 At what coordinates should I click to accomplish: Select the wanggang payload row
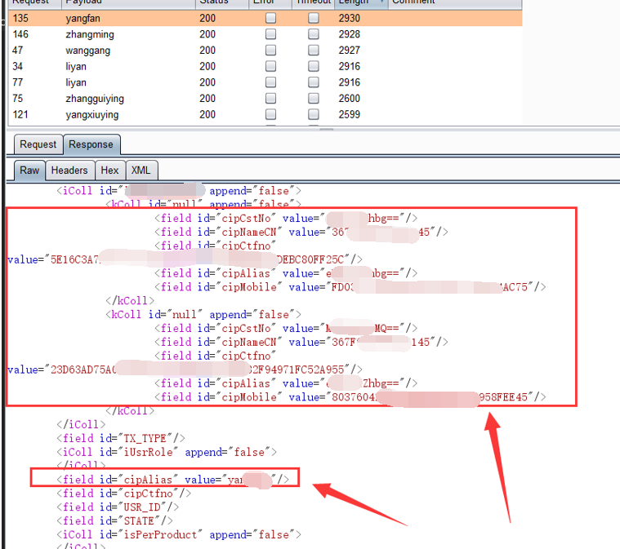tap(88, 51)
